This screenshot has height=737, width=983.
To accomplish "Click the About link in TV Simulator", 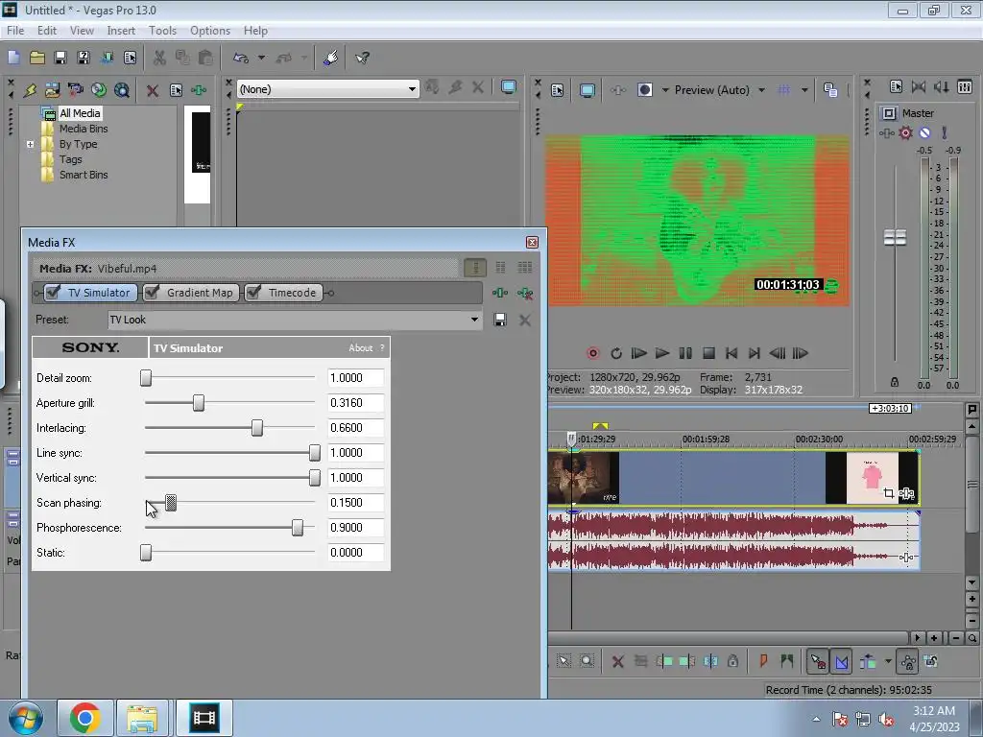I will click(x=361, y=347).
